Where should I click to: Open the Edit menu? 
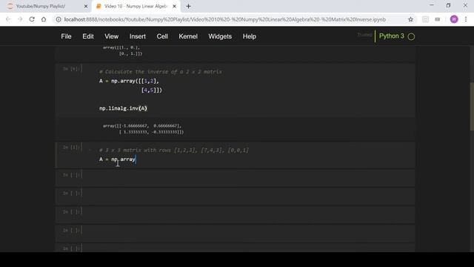pyautogui.click(x=88, y=36)
